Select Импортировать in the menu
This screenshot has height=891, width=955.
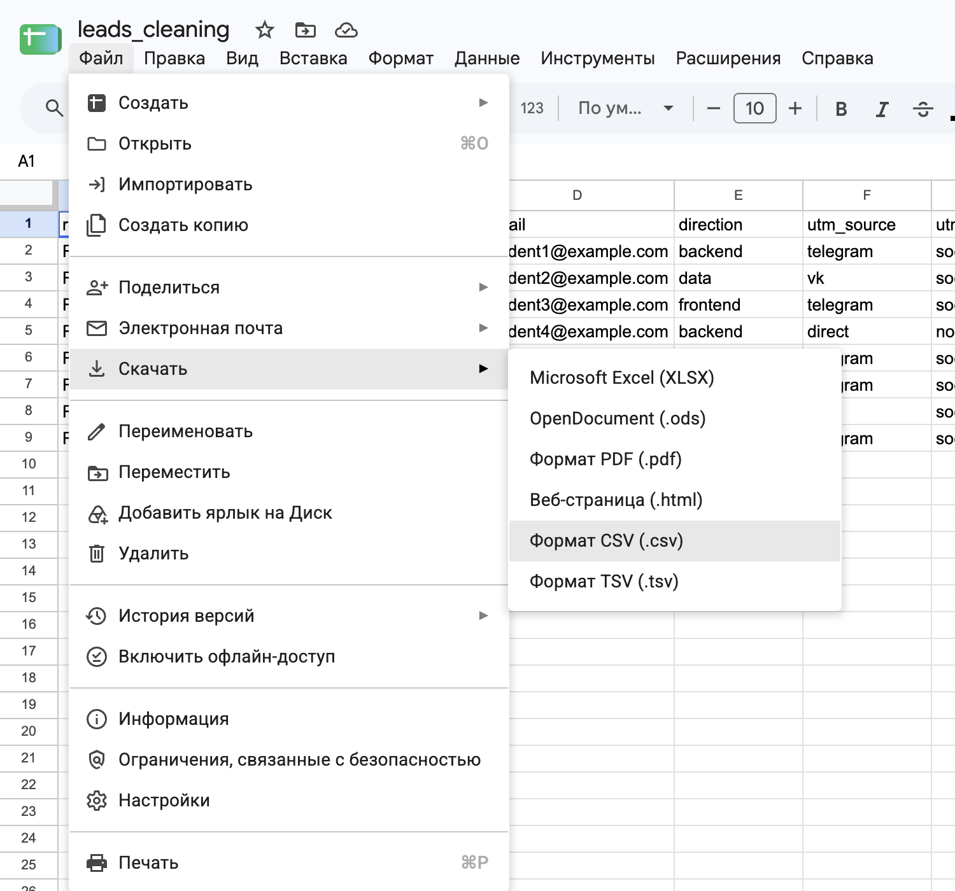[x=288, y=185]
